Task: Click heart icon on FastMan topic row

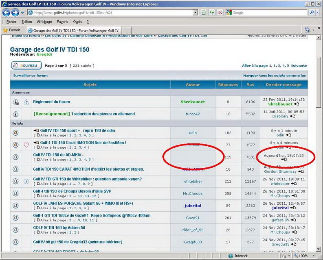Action: (26, 145)
